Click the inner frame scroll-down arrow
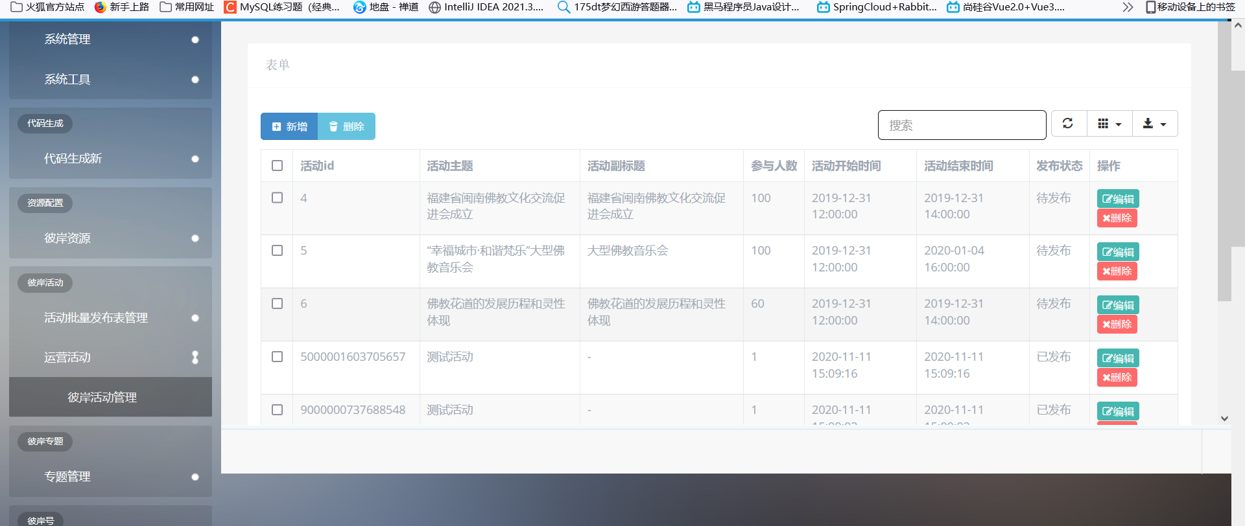The height and width of the screenshot is (526, 1245). 1224,418
